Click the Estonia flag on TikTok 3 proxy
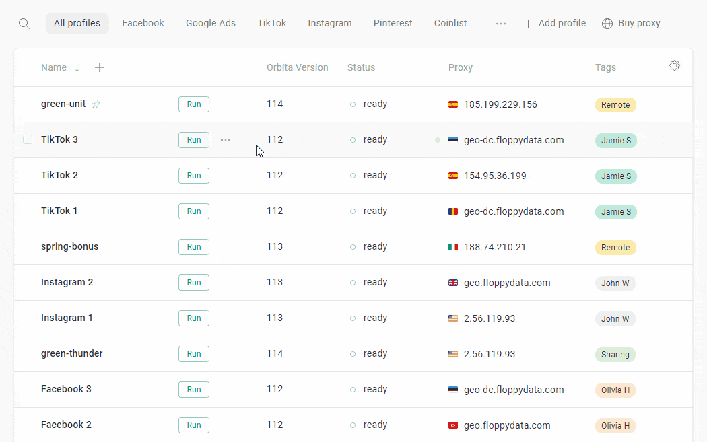The width and height of the screenshot is (707, 442). click(x=453, y=140)
